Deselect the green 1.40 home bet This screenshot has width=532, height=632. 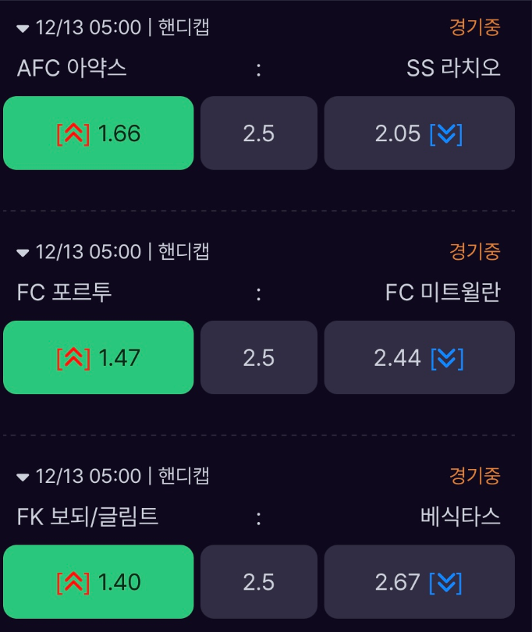tap(98, 581)
